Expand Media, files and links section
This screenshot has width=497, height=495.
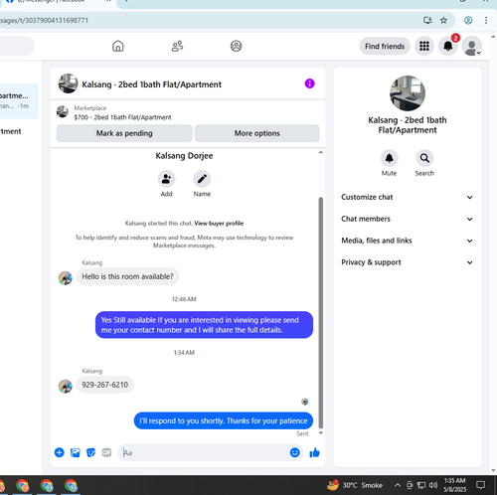coord(407,241)
